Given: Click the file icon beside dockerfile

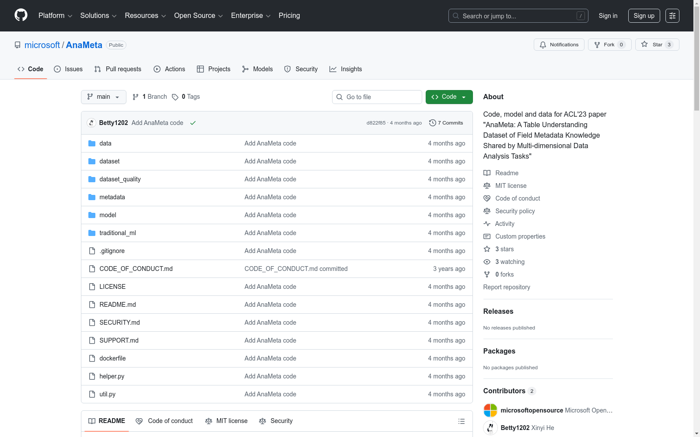Looking at the screenshot, I should pos(92,358).
